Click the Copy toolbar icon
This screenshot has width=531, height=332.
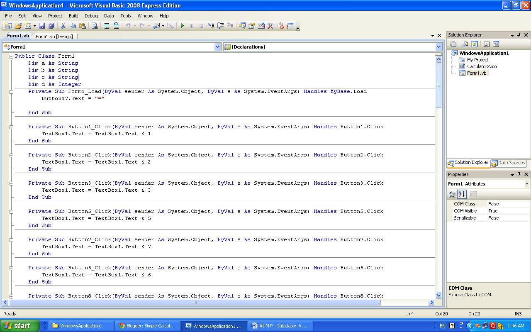(73, 26)
